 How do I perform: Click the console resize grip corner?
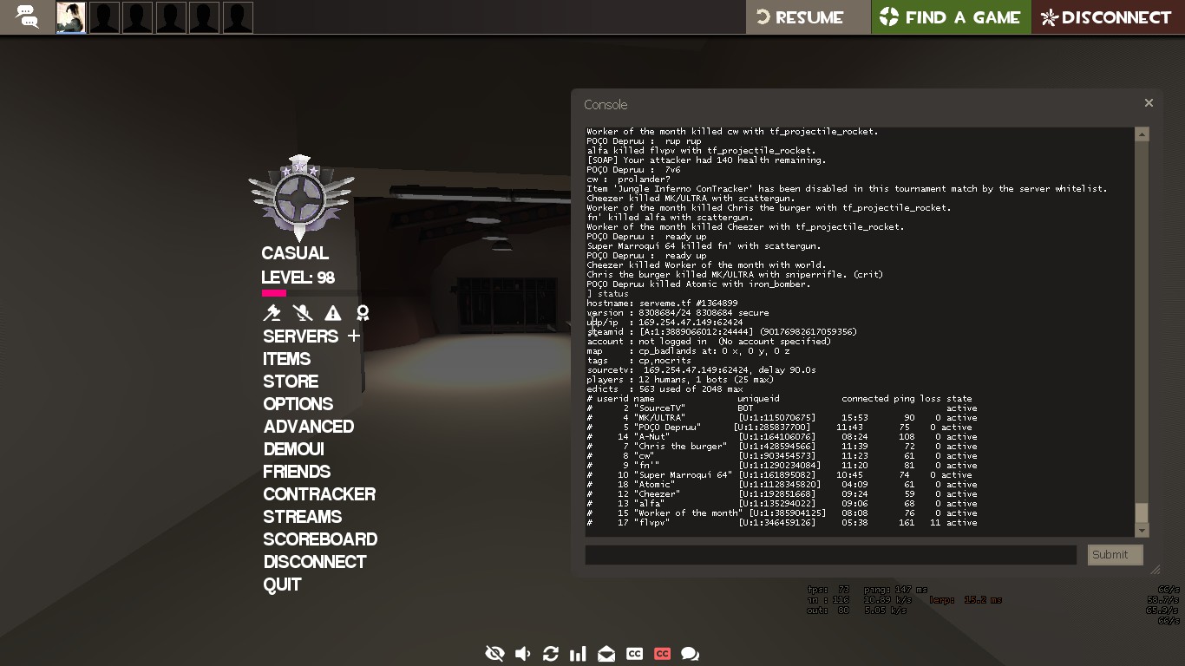pos(1155,570)
